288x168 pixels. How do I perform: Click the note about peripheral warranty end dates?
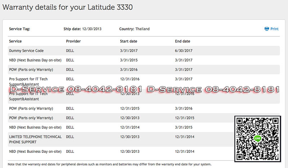pos(109,164)
